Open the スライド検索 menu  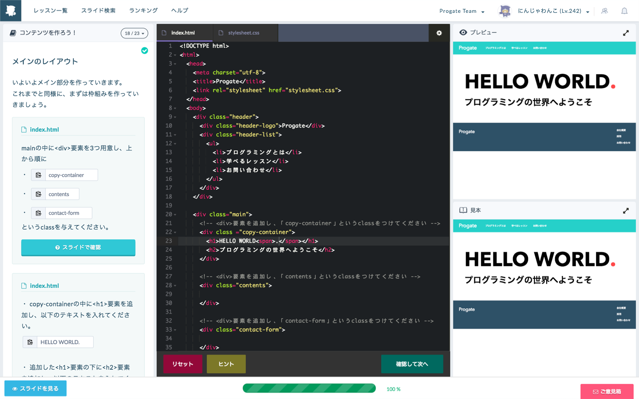98,11
